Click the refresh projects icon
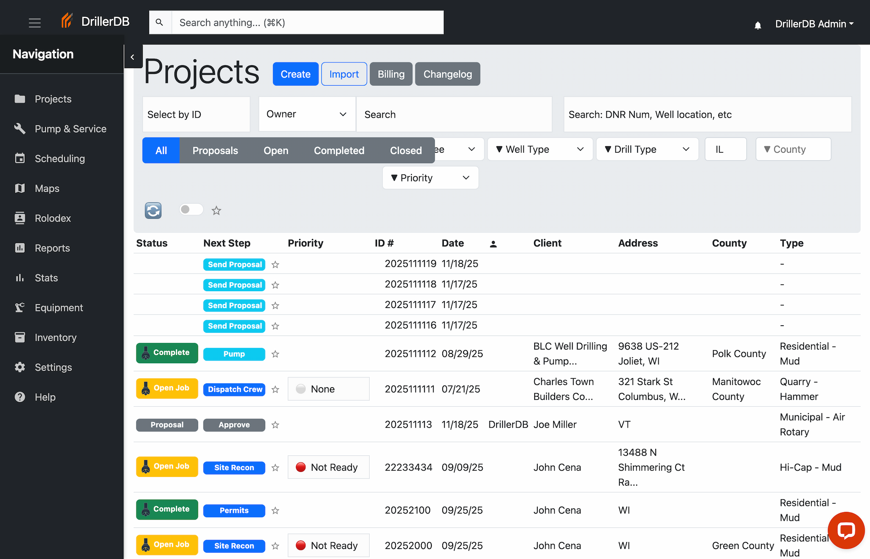The width and height of the screenshot is (870, 559). pos(153,210)
